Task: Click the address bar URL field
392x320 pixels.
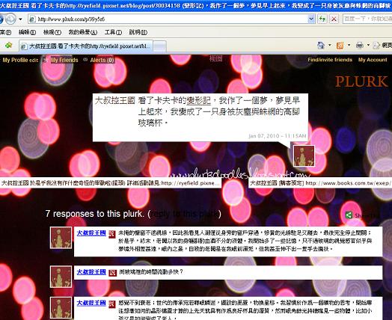Action: coord(168,19)
